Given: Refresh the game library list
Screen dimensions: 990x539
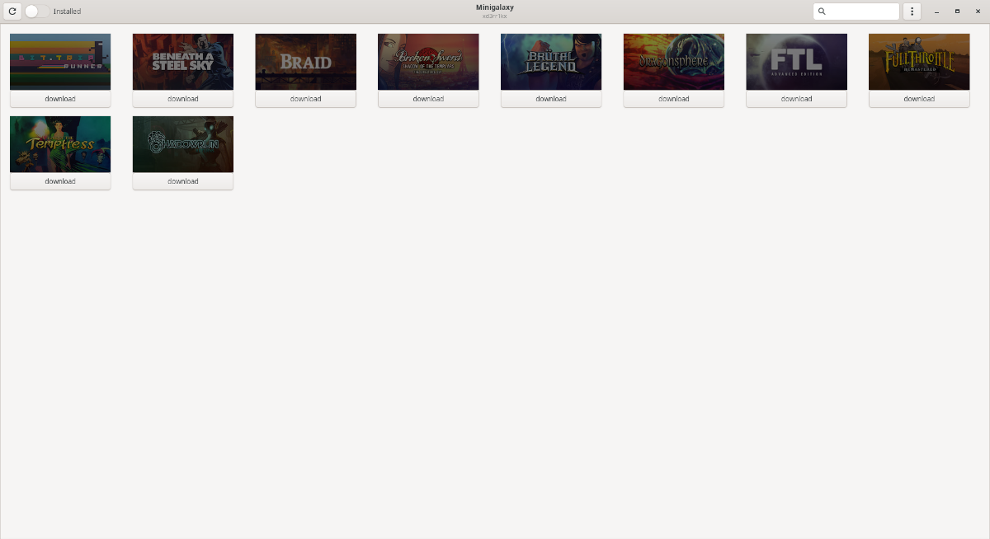Looking at the screenshot, I should coord(12,11).
